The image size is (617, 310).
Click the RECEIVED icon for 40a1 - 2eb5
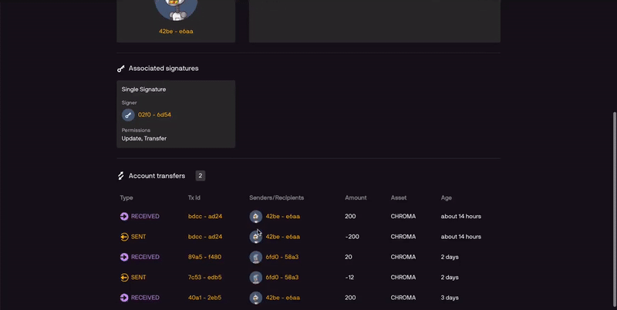124,297
